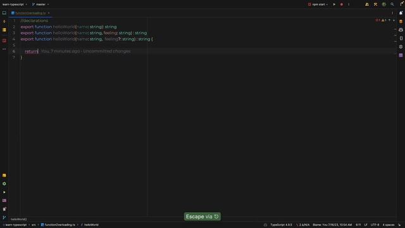Run the npm start configuration
This screenshot has width=405, height=228.
pyautogui.click(x=334, y=4)
